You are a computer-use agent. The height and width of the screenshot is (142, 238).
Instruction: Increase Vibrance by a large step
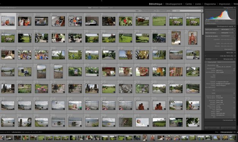[x=231, y=46]
